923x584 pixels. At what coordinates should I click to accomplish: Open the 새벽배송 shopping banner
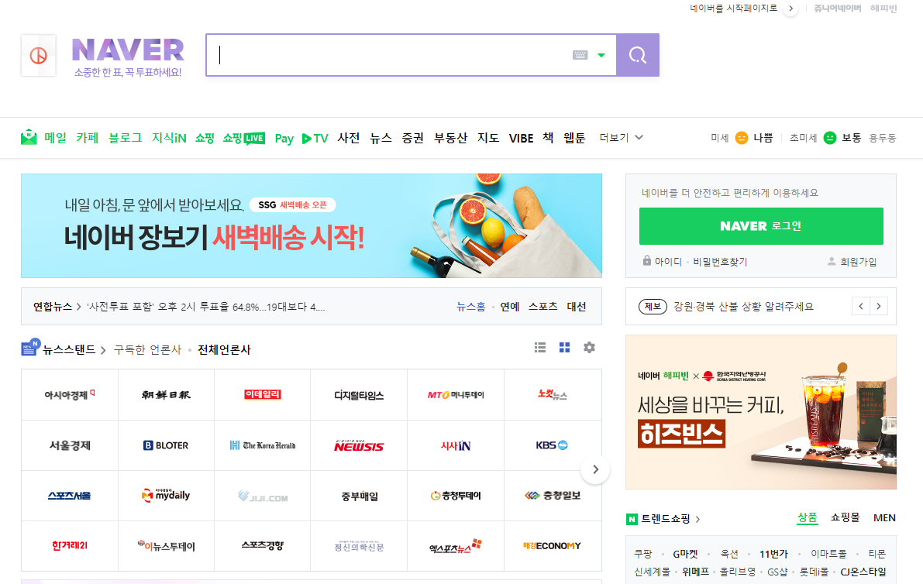pos(312,226)
